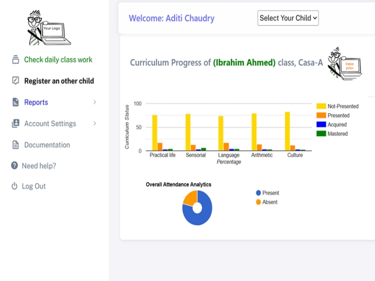This screenshot has width=375, height=281.
Task: Click the Presented orange legend swatch
Action: pos(321,115)
